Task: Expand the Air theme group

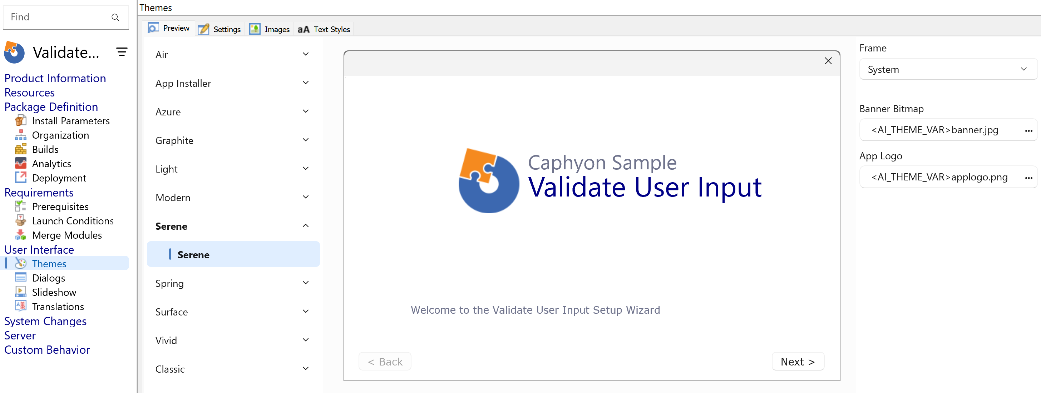Action: [306, 54]
